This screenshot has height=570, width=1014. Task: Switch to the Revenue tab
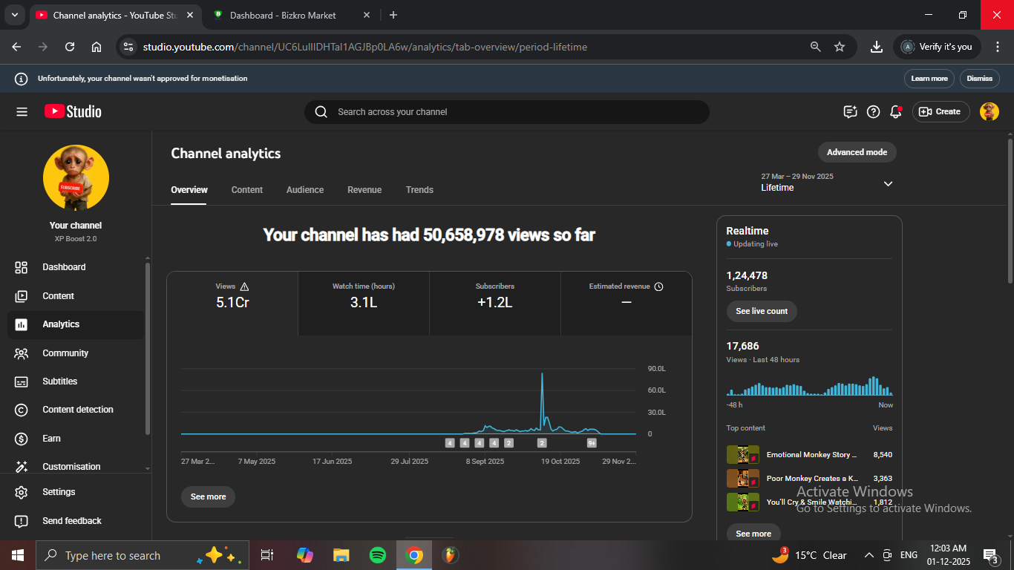point(364,190)
